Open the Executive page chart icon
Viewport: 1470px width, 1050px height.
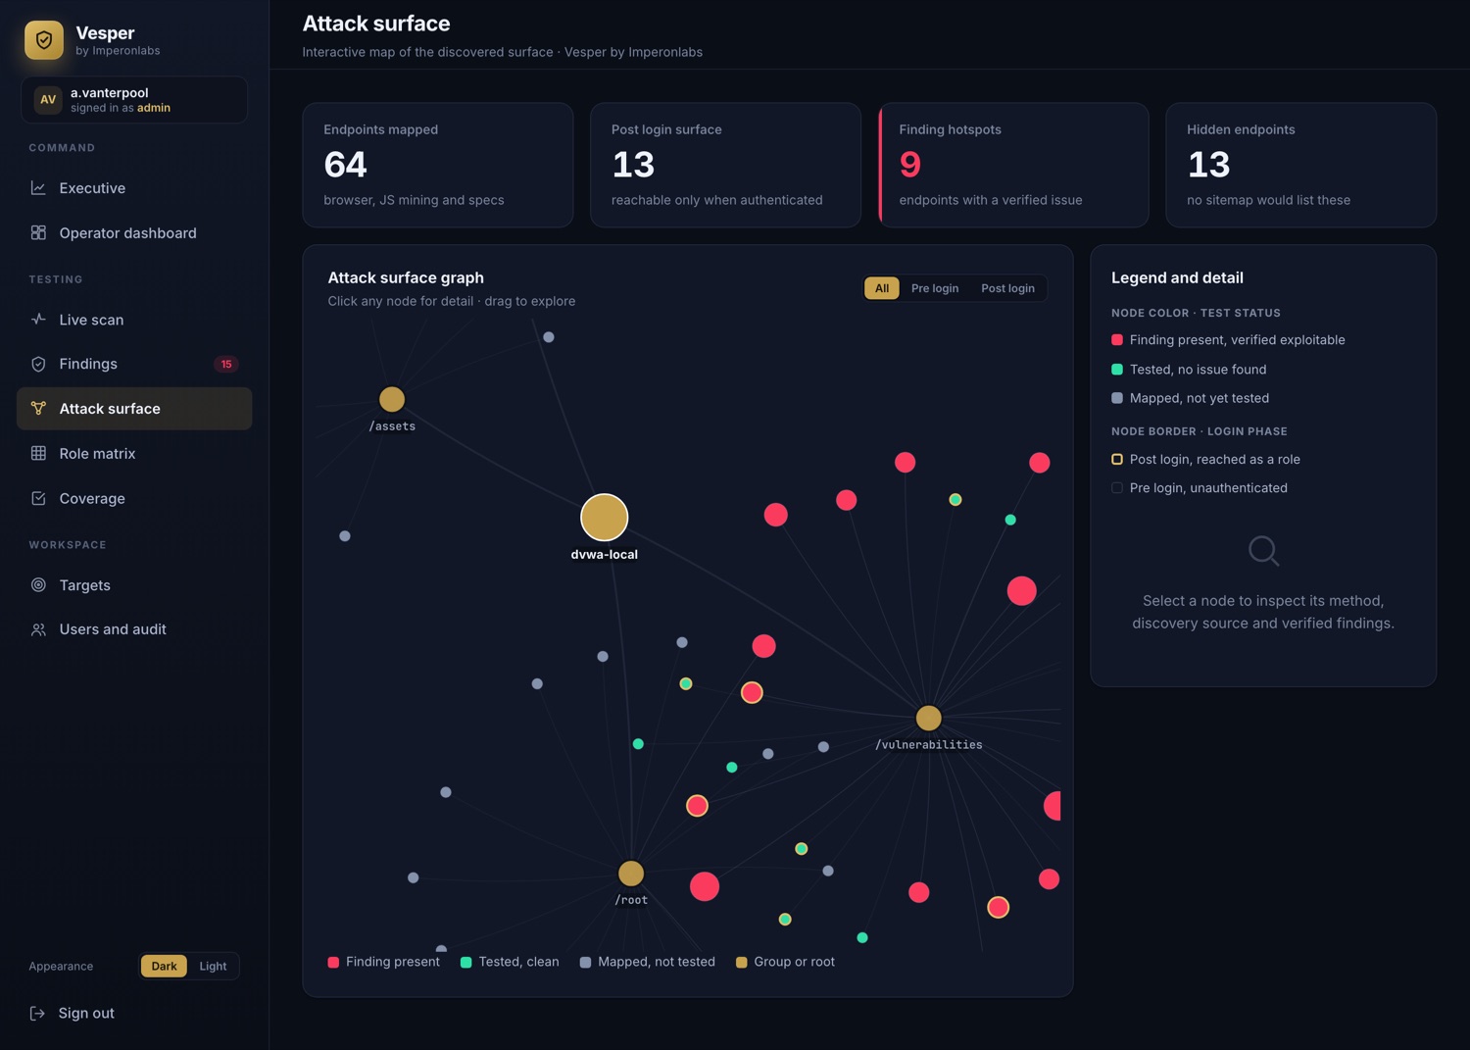click(x=38, y=188)
